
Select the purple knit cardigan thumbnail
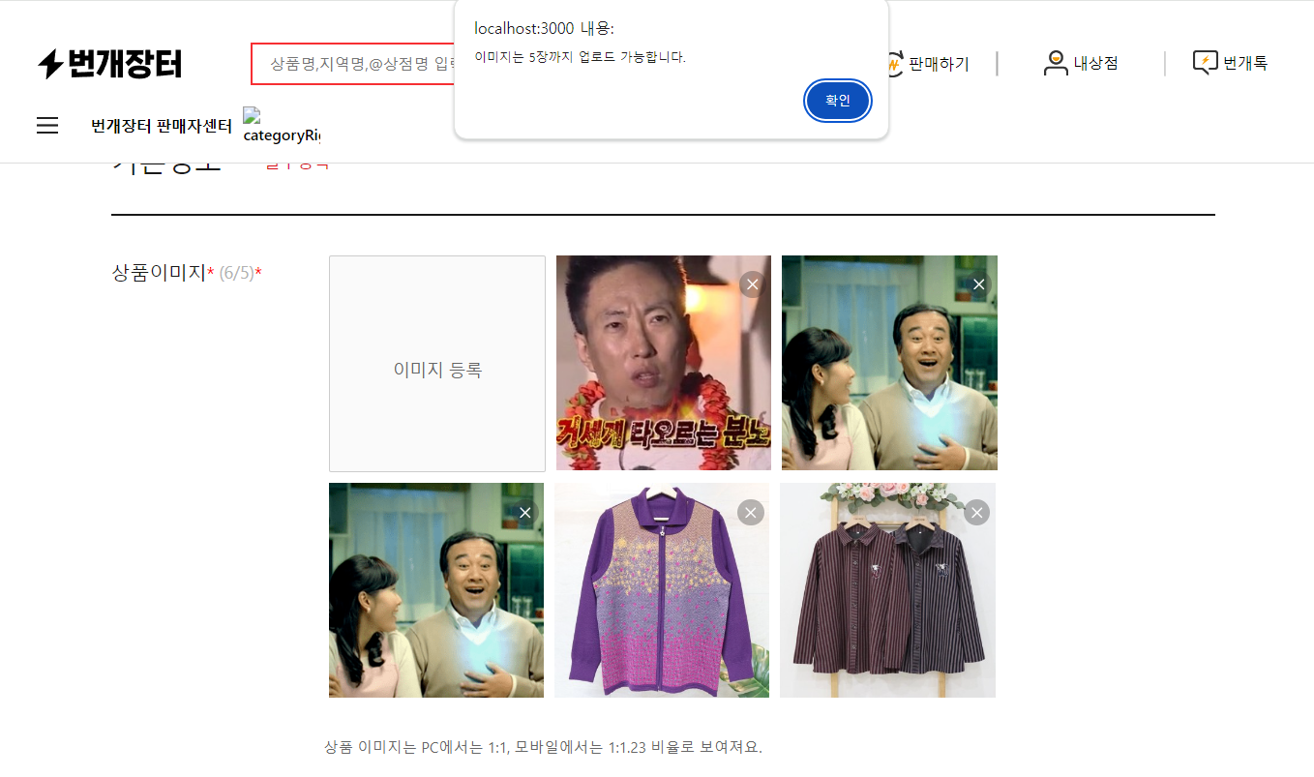662,590
